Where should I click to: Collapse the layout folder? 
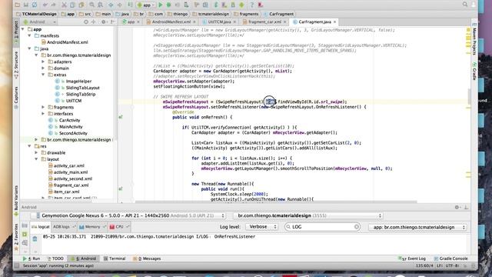click(36, 159)
